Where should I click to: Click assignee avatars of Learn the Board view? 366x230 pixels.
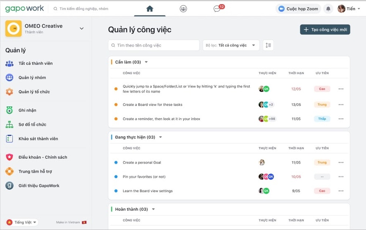coord(264,191)
